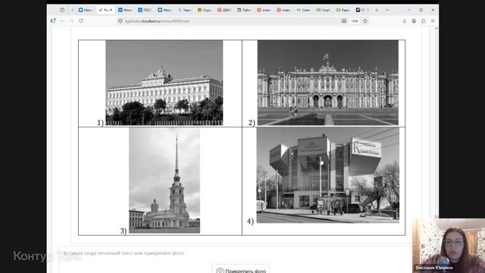Open the account profile icon
485x273 pixels.
pyautogui.click(x=414, y=20)
